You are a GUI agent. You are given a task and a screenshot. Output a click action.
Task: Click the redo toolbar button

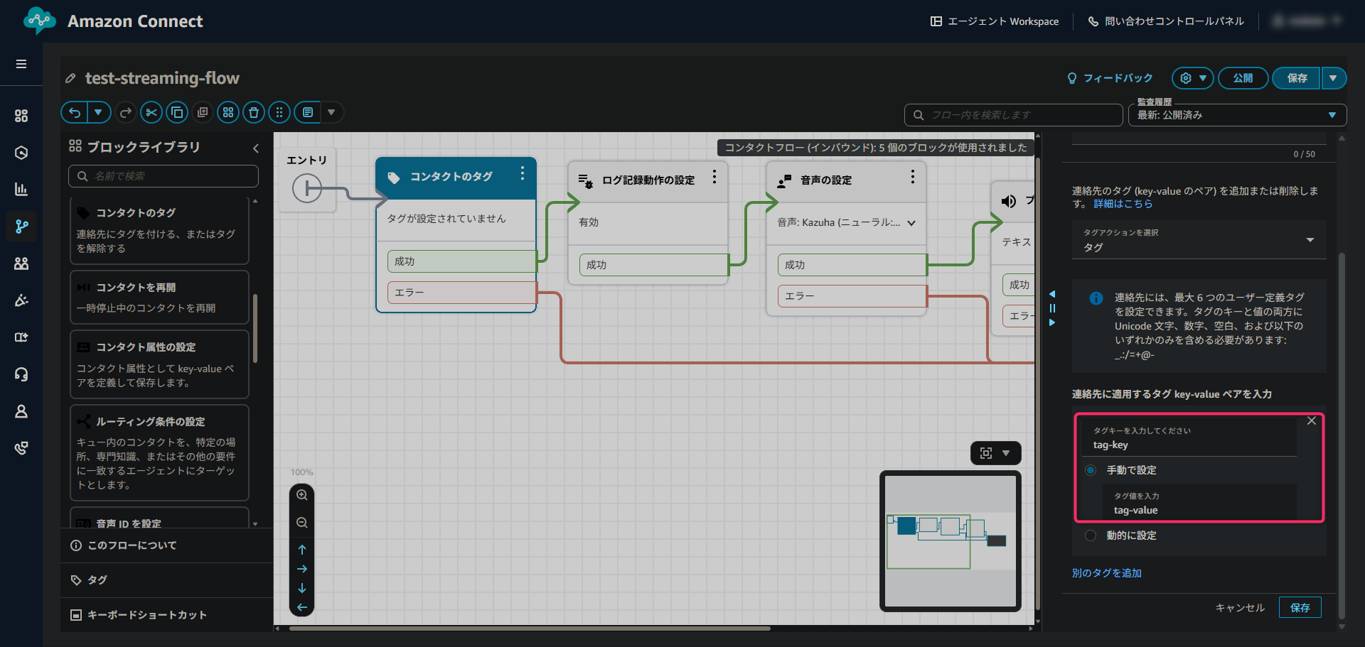tap(126, 112)
